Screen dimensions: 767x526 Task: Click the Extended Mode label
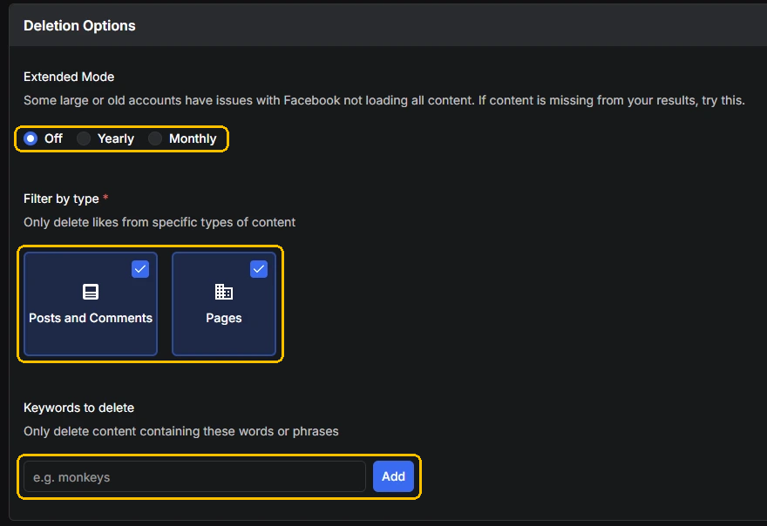[69, 77]
